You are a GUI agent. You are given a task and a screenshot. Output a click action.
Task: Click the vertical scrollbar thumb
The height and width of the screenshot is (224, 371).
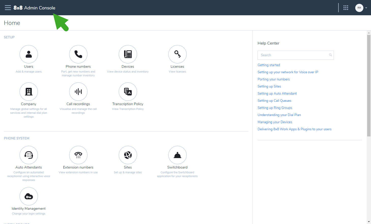(369, 85)
